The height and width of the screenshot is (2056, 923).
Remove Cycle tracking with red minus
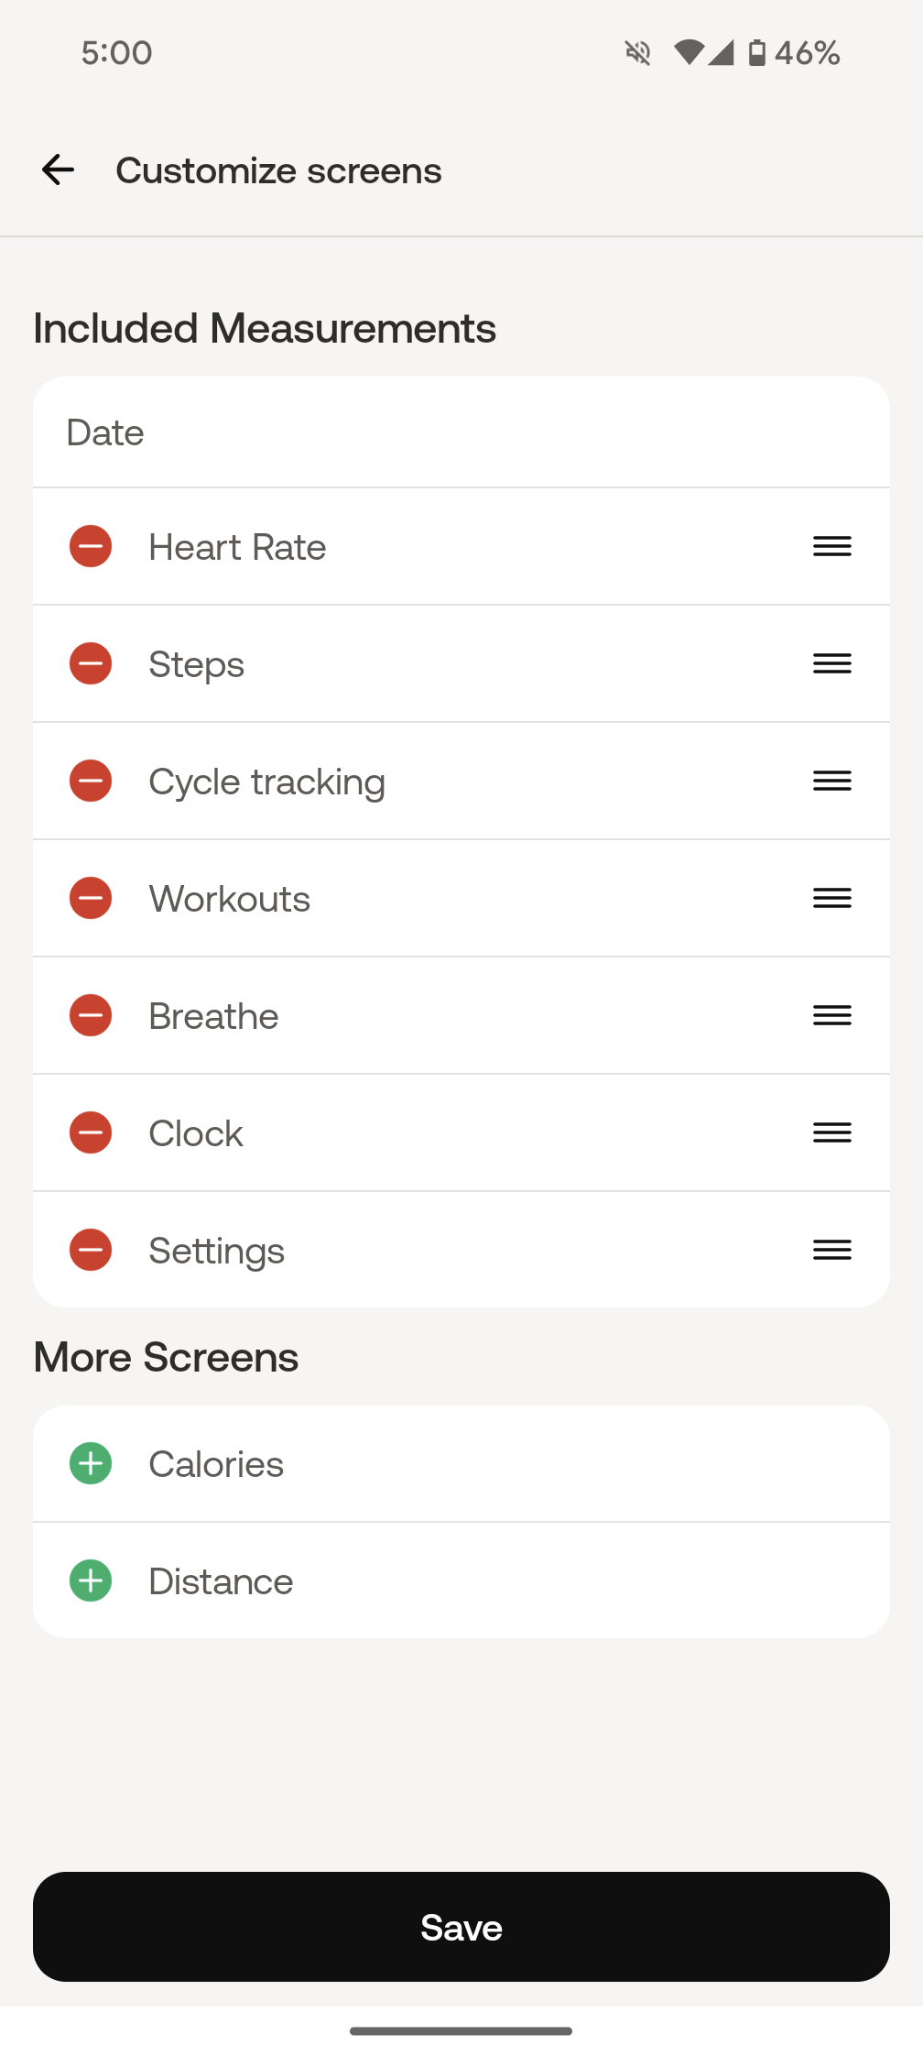[x=91, y=782]
